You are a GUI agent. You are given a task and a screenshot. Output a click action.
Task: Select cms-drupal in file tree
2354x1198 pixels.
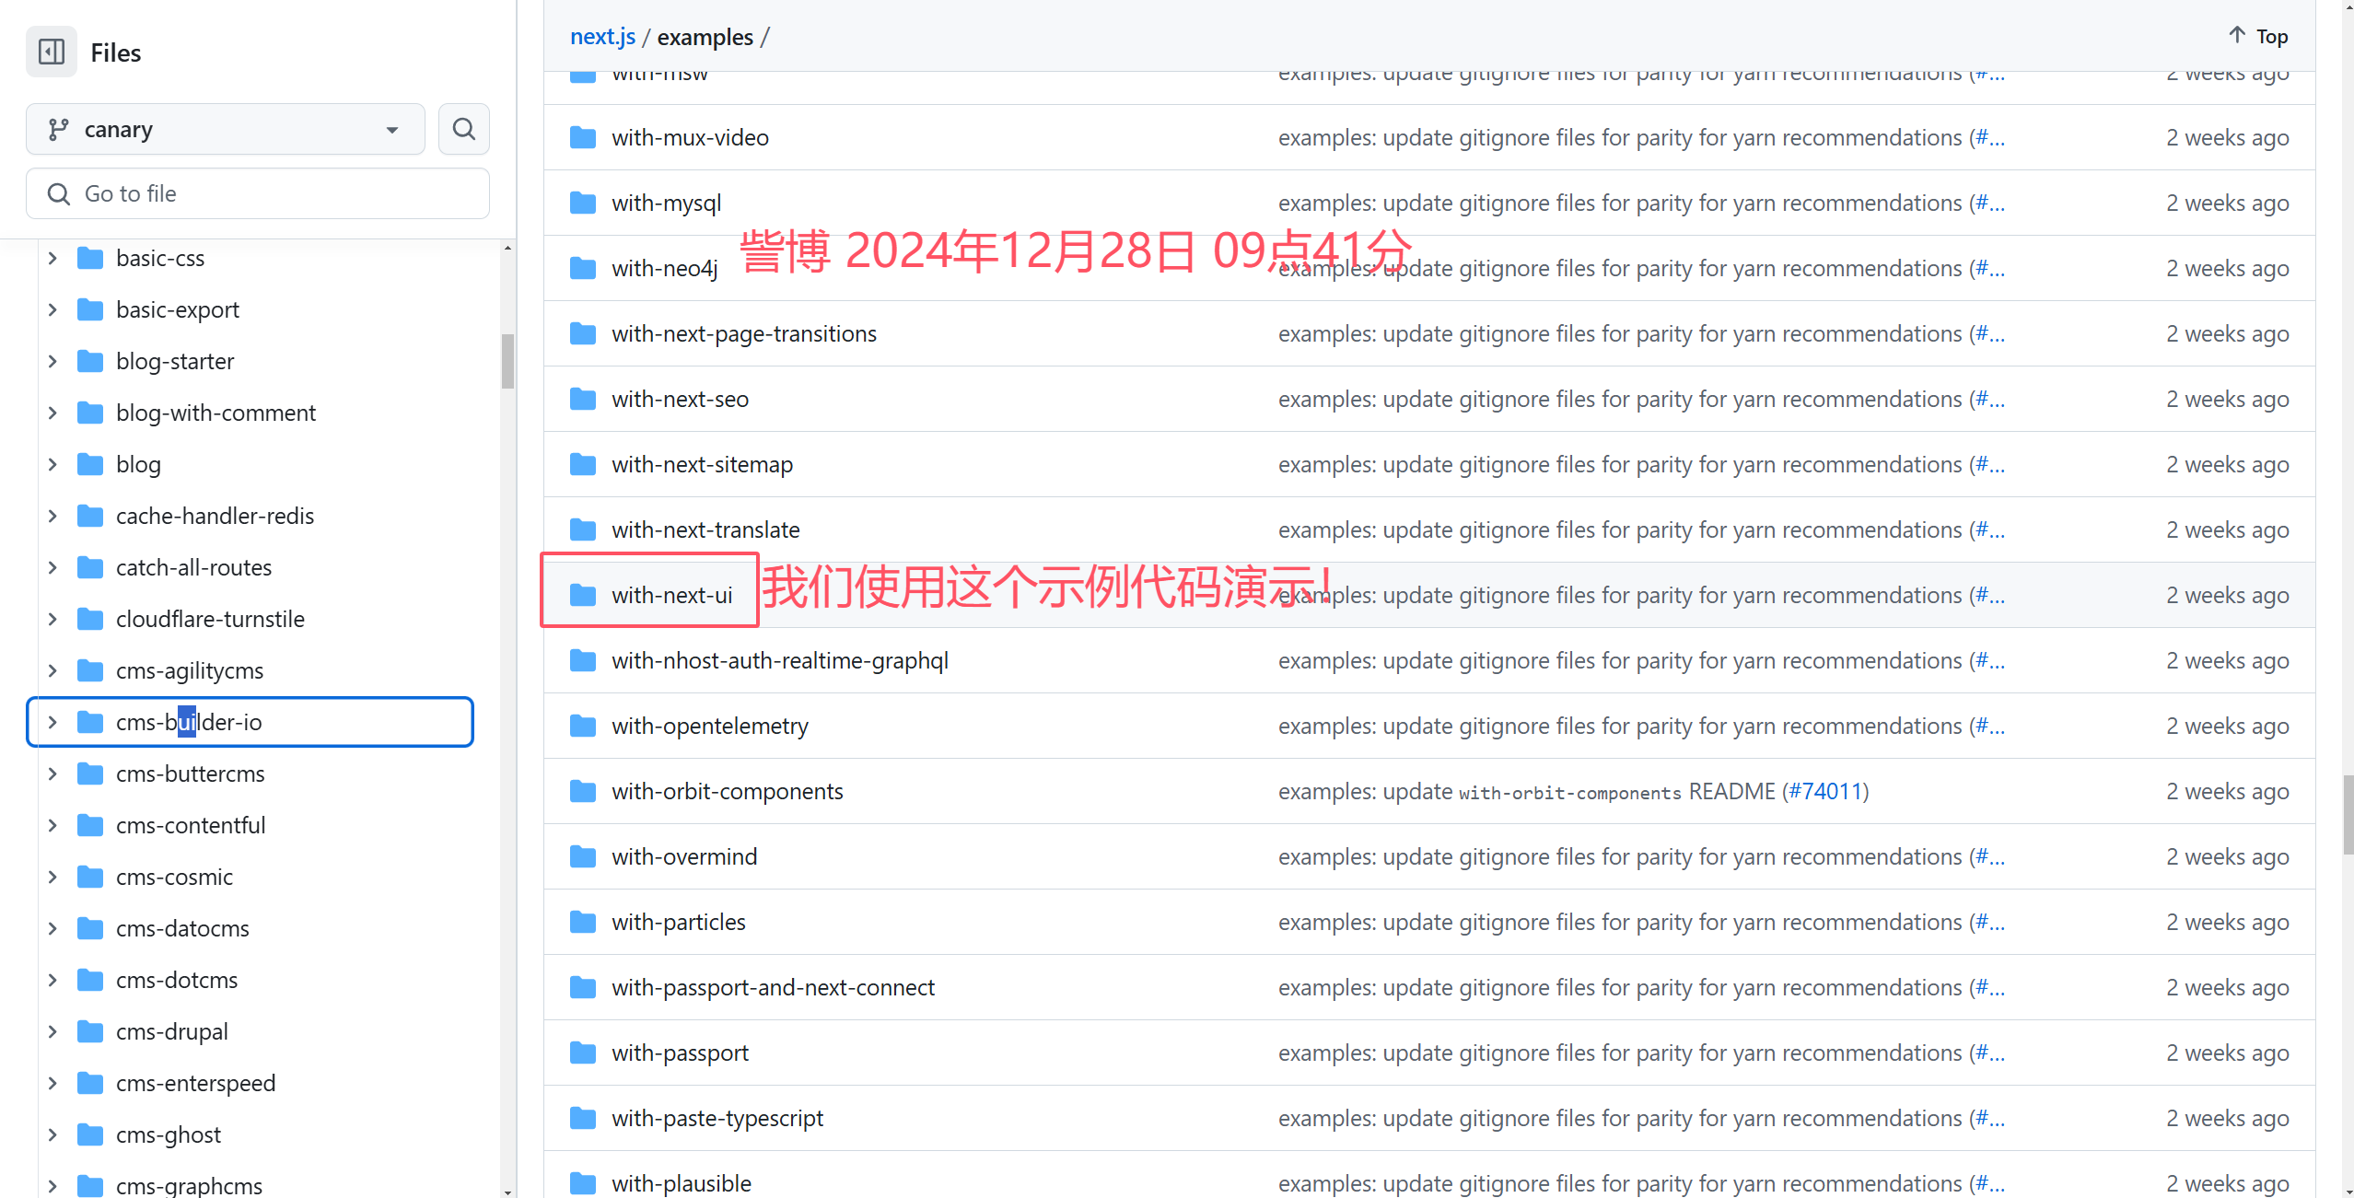click(x=172, y=1032)
